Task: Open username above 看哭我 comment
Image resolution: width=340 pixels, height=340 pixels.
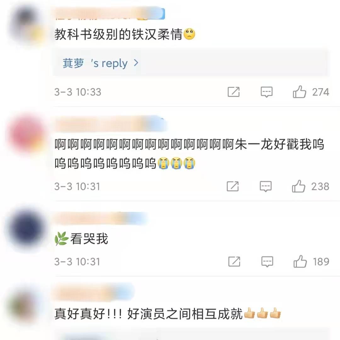Action: coord(101,218)
